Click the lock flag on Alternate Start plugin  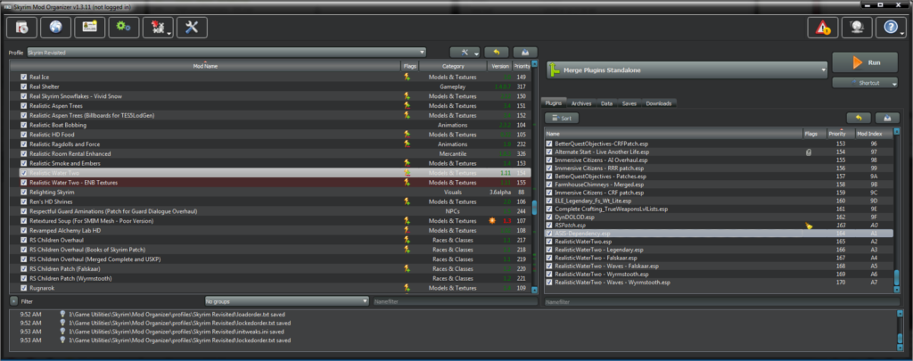coord(808,152)
